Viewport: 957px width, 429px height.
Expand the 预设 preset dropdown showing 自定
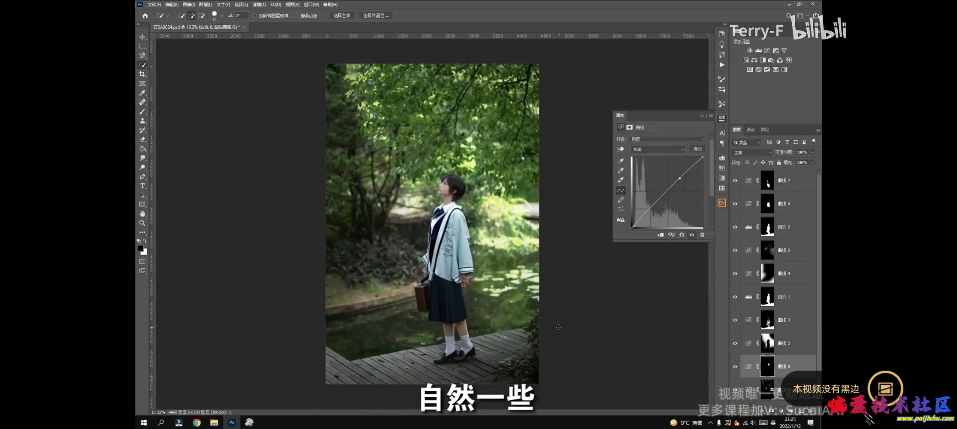(667, 139)
